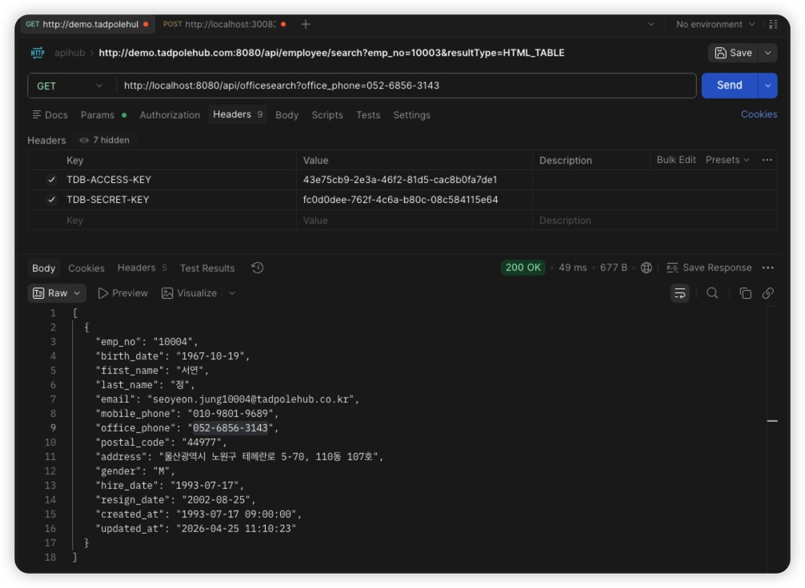Open headers table more options ellipsis
Viewport: 805px width, 588px height.
coord(767,160)
